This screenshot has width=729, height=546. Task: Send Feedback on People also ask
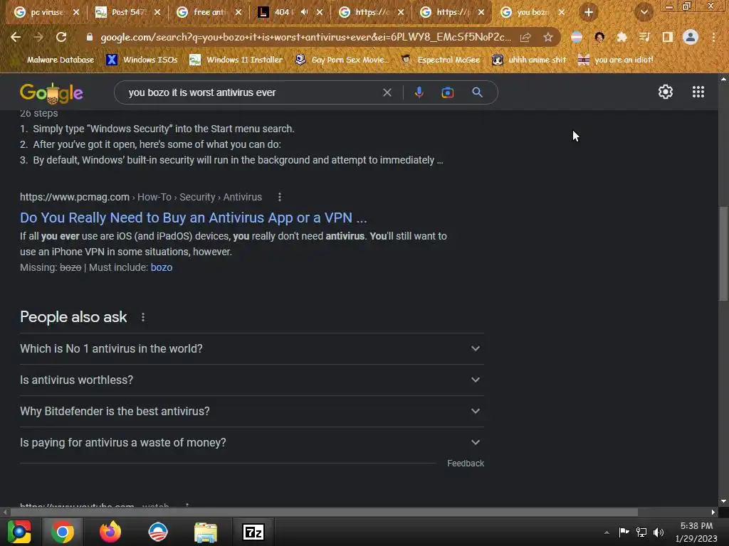(x=466, y=464)
